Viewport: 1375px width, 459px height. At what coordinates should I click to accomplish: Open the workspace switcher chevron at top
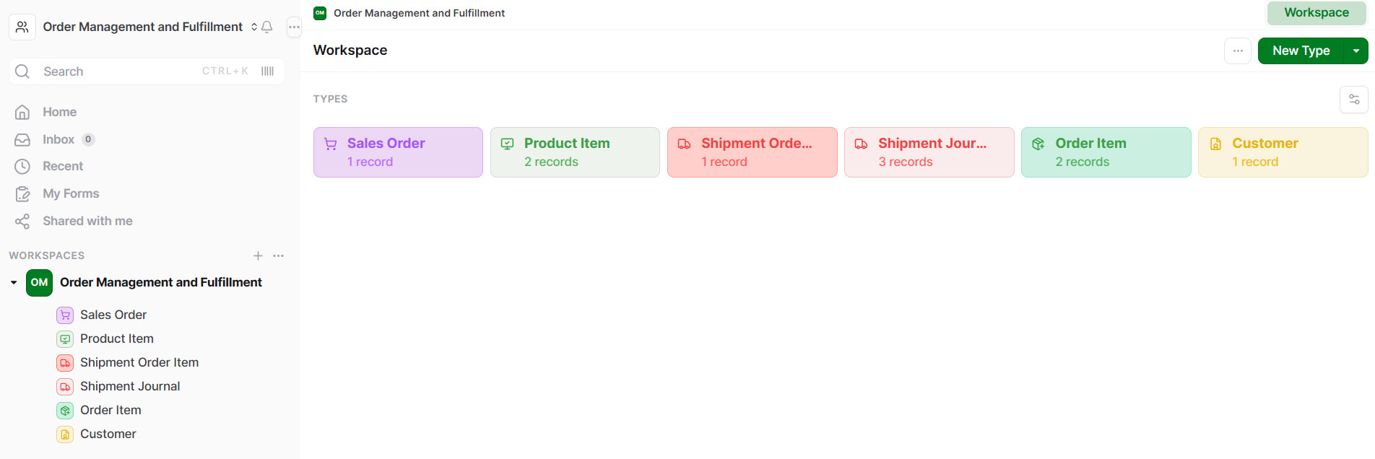254,27
